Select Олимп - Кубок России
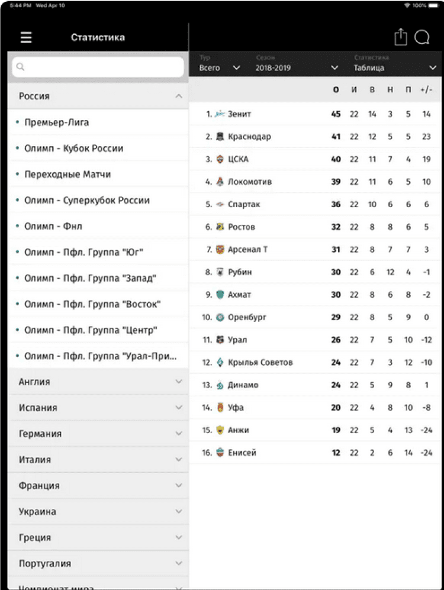444x590 pixels. [x=74, y=149]
